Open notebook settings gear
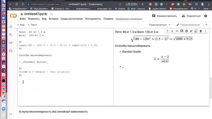The height and width of the screenshot is (119, 212). pos(206,16)
